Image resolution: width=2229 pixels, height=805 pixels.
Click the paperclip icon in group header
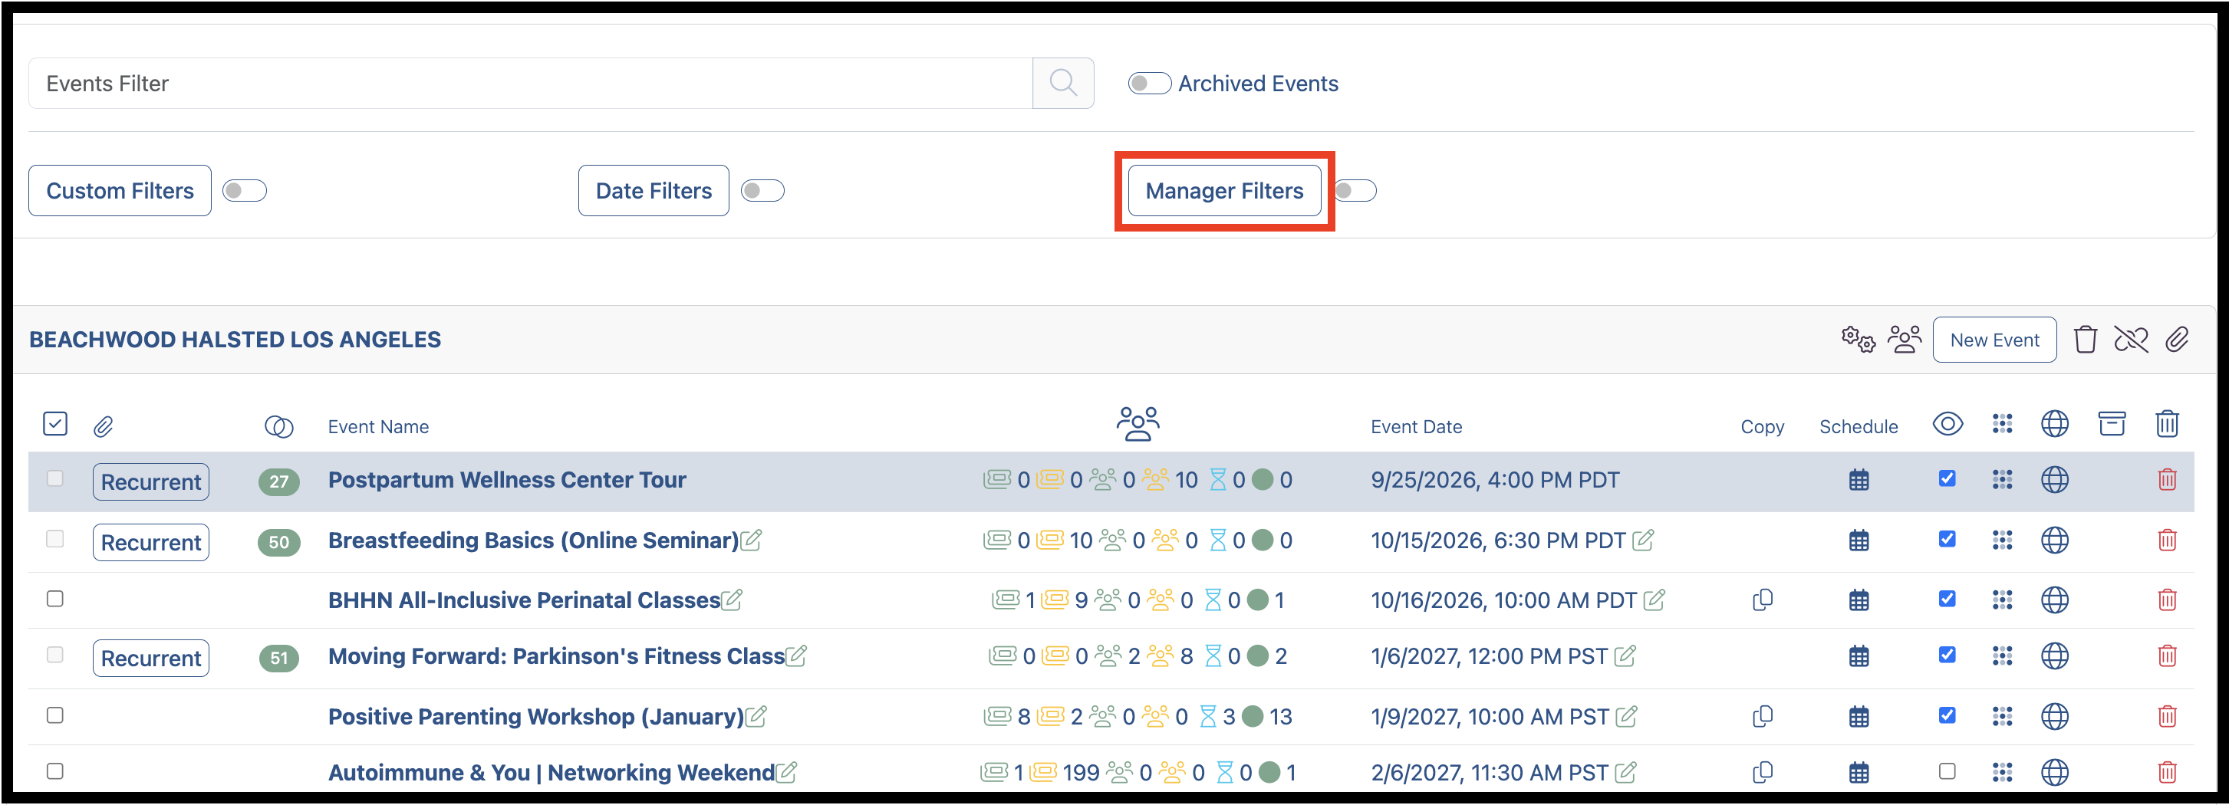pos(2177,340)
